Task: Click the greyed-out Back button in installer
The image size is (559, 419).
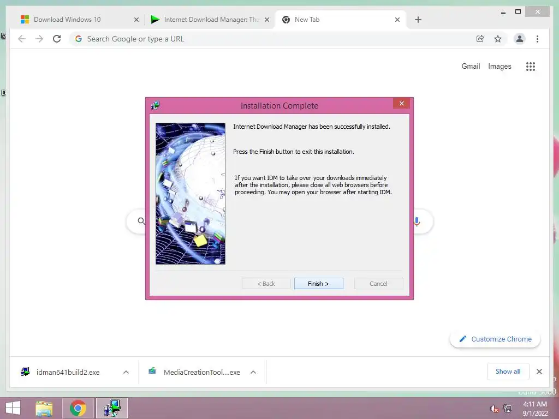Action: [266, 284]
